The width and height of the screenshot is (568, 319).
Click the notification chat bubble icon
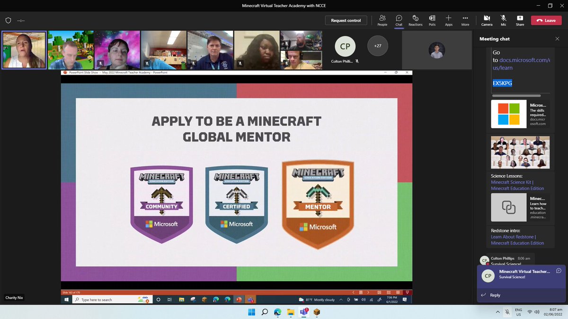(x=559, y=271)
